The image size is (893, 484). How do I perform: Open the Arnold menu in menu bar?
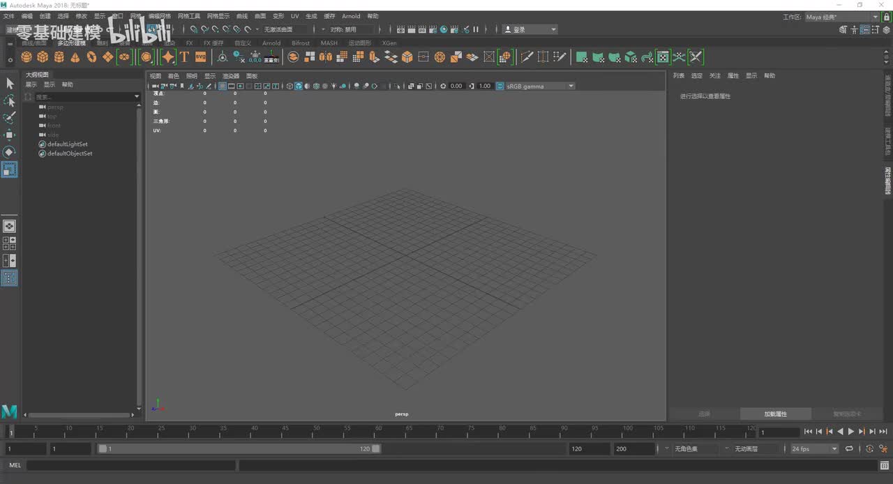coord(351,16)
